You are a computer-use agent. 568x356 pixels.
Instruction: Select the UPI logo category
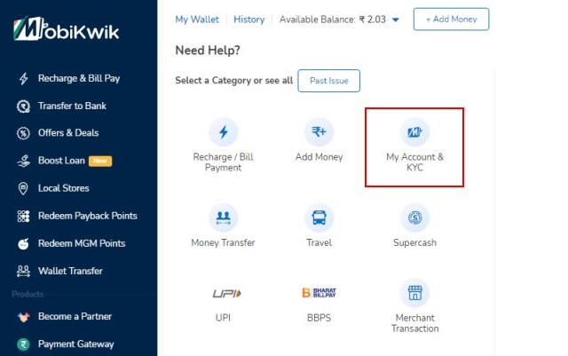(x=227, y=293)
